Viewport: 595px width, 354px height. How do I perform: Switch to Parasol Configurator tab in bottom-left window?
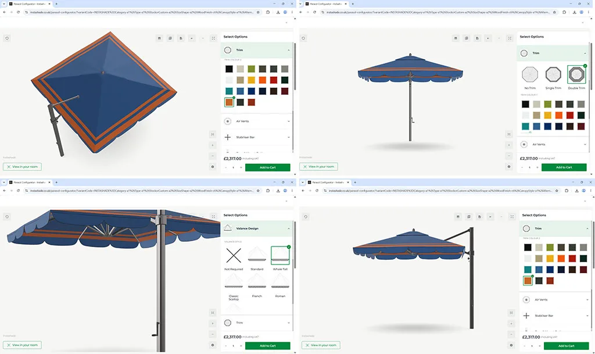click(x=30, y=182)
